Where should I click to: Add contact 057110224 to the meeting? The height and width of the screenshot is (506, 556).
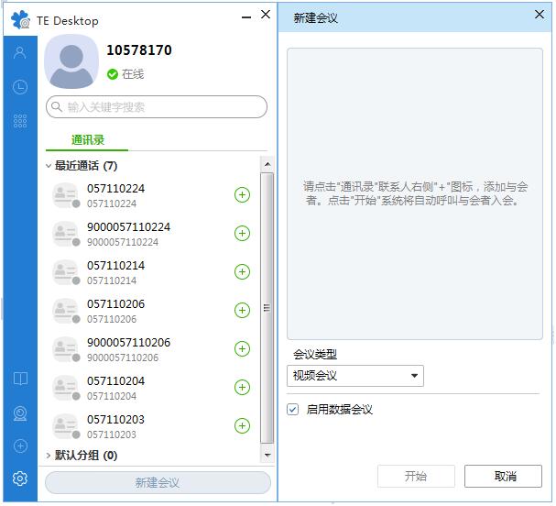tap(242, 194)
